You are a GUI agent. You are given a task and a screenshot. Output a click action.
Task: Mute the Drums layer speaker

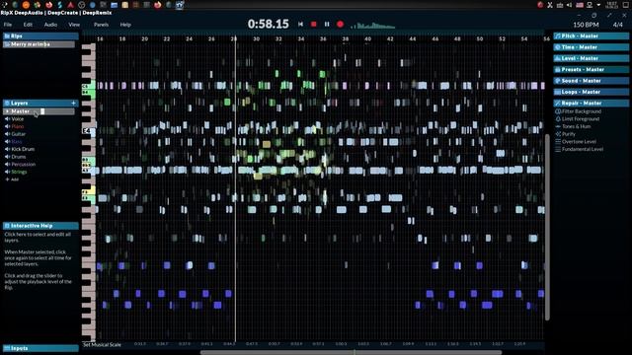[7, 157]
